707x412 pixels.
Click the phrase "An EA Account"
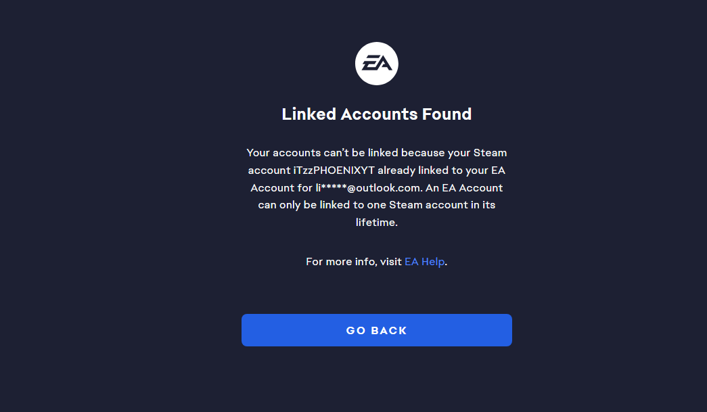point(464,187)
